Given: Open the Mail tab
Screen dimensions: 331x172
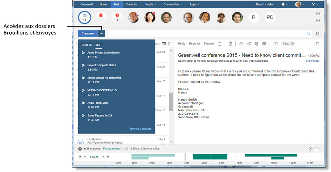Looking at the screenshot, I should (x=117, y=4).
